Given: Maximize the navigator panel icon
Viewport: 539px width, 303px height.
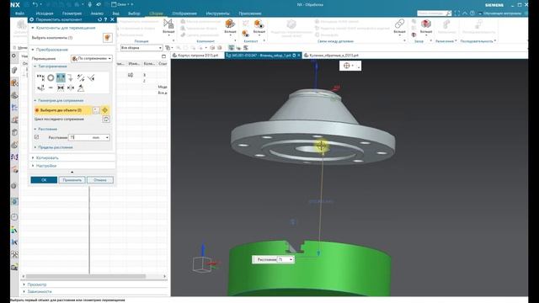Looking at the screenshot, I should 163,56.
